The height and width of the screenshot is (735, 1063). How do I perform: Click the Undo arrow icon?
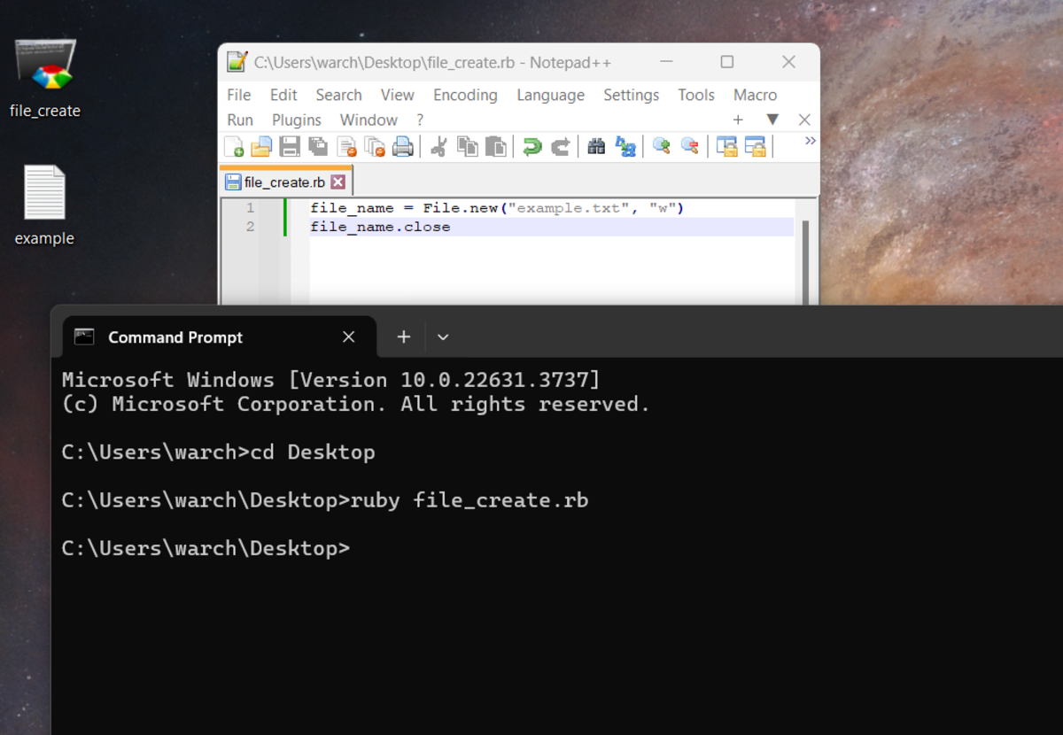(531, 147)
